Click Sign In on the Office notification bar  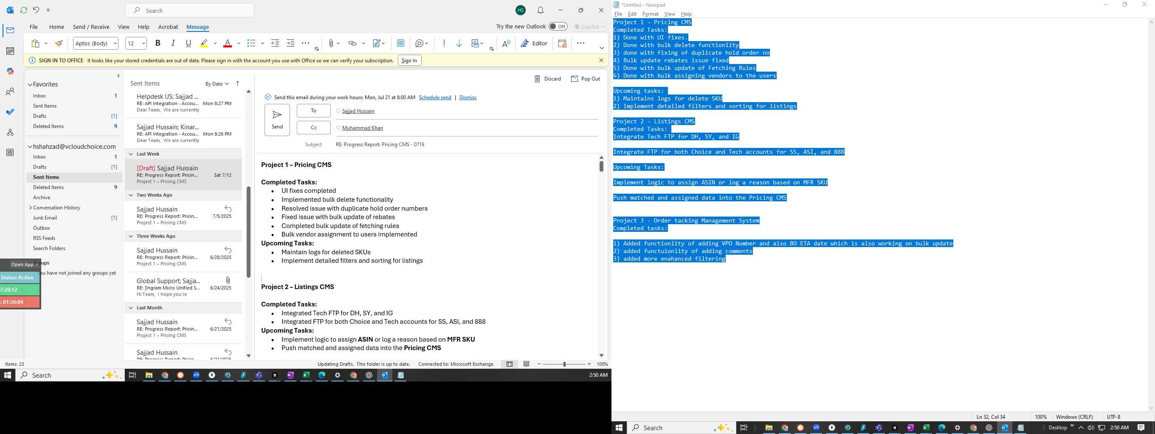409,61
